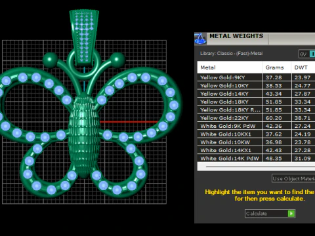Select the Yellow Gold:10KY row
This screenshot has height=236, width=315.
(x=256, y=85)
